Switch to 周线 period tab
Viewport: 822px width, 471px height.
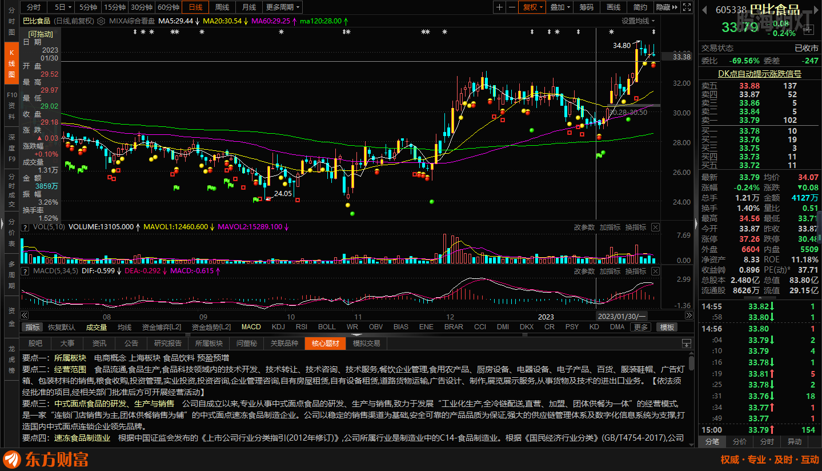(222, 7)
